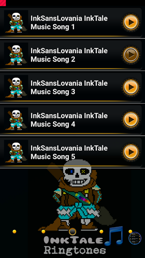
Task: Open the Music Song 1 title text
Action: tap(69, 23)
